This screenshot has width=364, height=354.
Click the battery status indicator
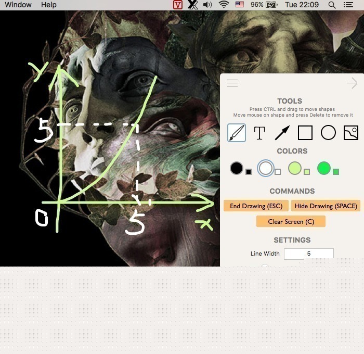click(264, 5)
